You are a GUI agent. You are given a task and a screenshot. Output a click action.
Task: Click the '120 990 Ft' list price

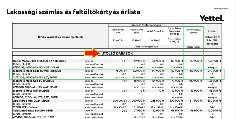coord(215,110)
